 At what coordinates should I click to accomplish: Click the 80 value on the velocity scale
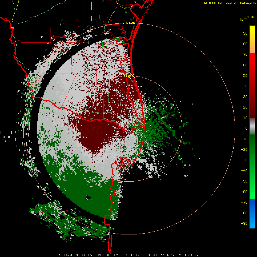pos(245,44)
